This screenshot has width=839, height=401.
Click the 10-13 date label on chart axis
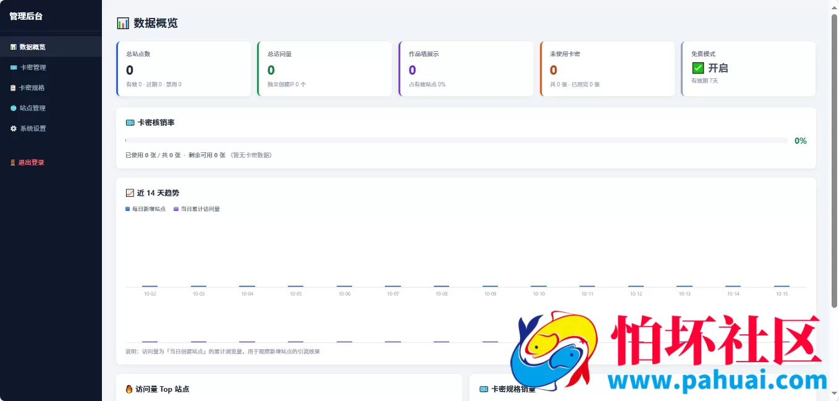[x=685, y=294]
